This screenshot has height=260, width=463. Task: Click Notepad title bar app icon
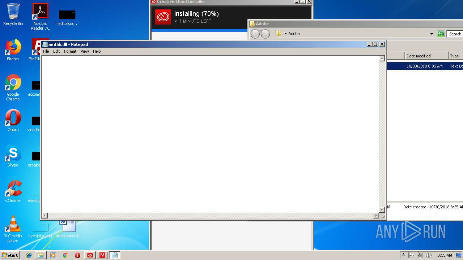[45, 44]
